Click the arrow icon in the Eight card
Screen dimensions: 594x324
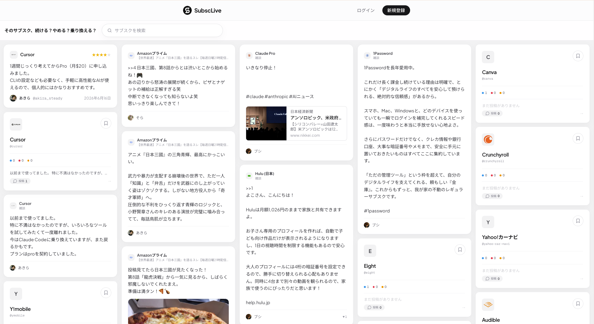click(463, 308)
